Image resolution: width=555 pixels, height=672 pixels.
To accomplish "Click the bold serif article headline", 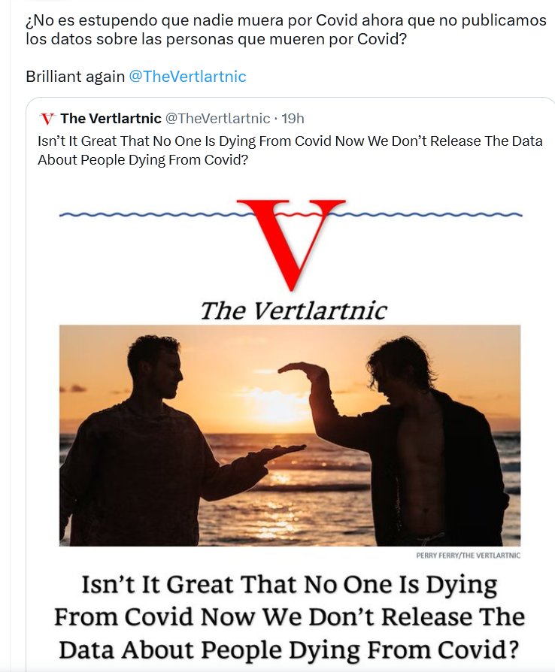I will point(290,616).
